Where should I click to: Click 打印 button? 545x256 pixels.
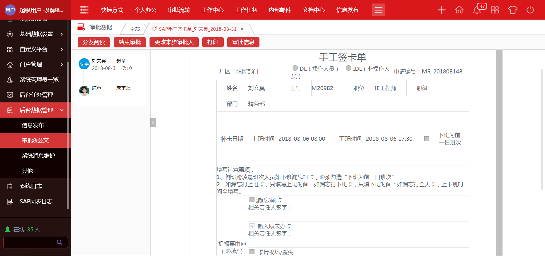pos(213,42)
